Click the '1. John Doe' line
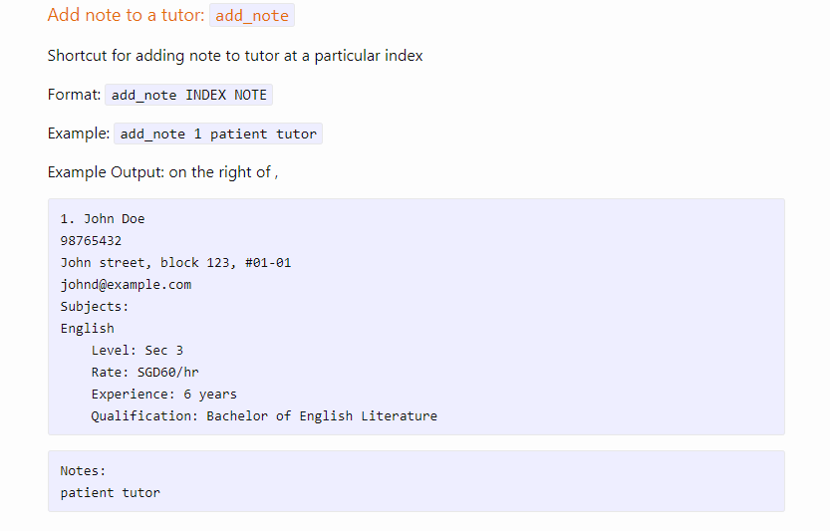The height and width of the screenshot is (531, 830). (103, 218)
